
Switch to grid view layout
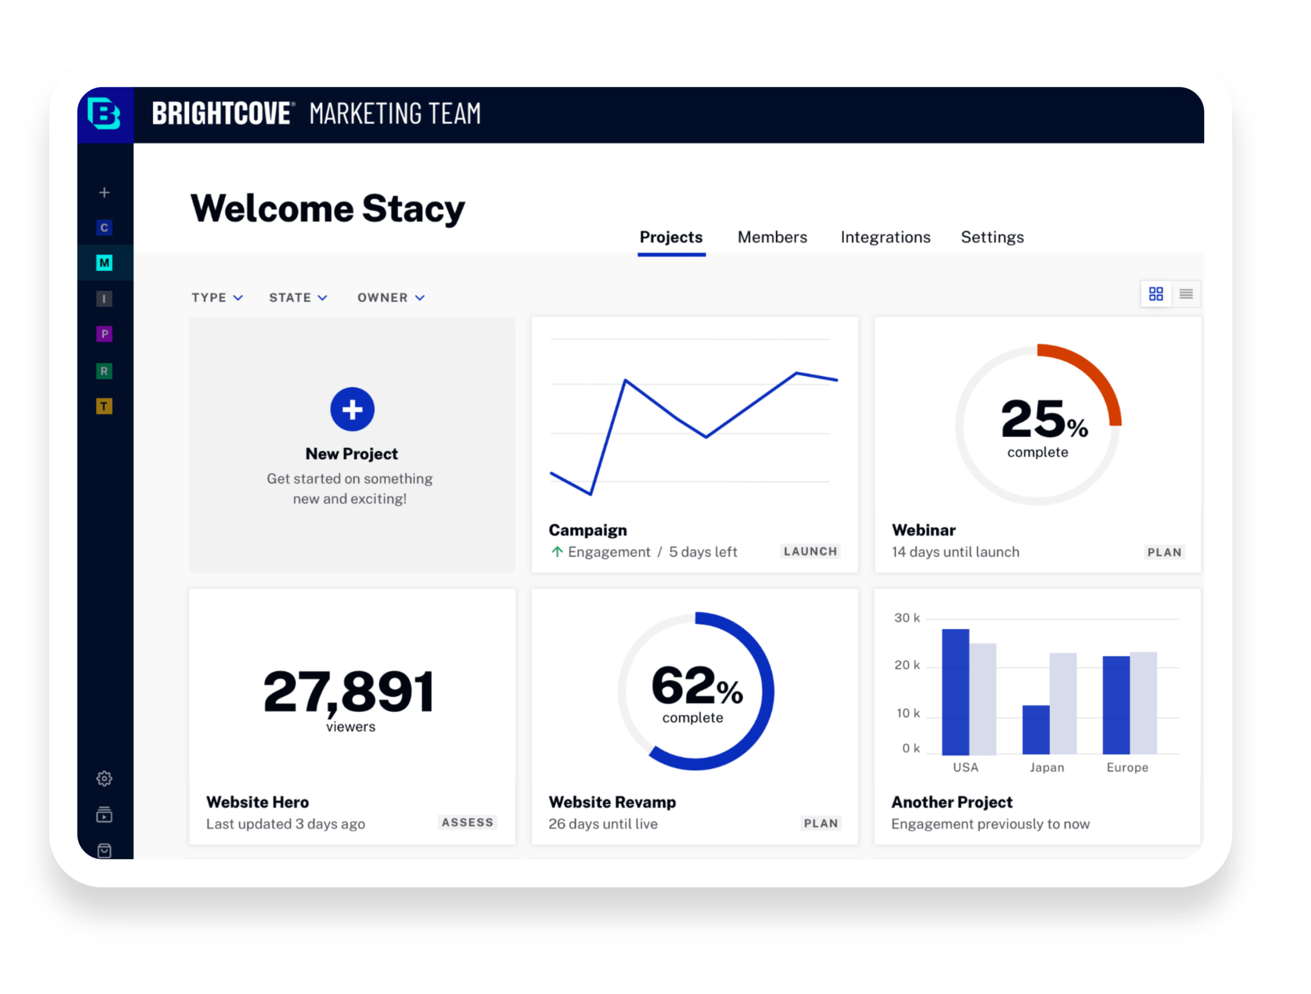[1155, 294]
